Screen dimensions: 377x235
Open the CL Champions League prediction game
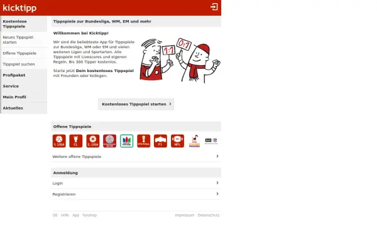pyautogui.click(x=76, y=141)
